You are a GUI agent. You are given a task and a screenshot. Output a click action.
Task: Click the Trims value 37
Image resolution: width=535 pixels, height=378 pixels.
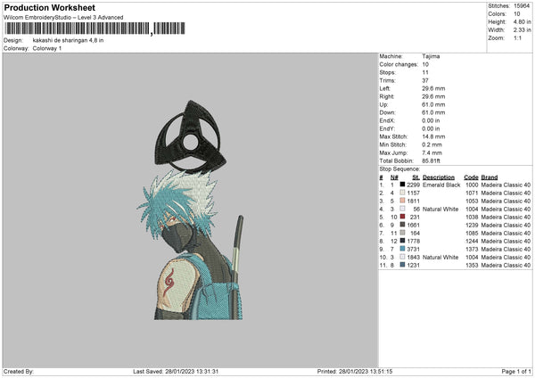(425, 80)
